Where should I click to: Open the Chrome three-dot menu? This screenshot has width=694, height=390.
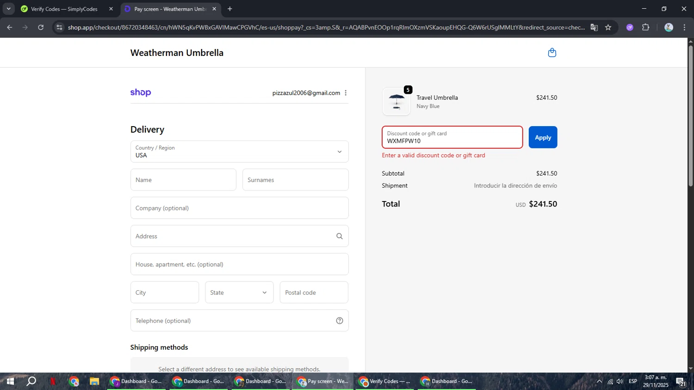click(684, 27)
